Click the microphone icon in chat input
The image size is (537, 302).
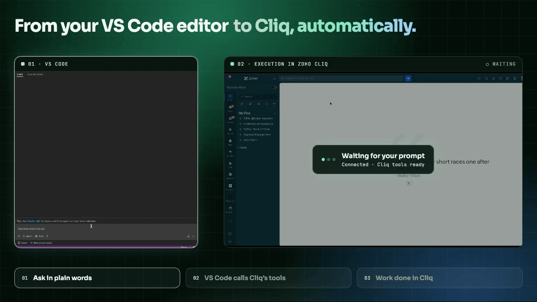coord(188,236)
